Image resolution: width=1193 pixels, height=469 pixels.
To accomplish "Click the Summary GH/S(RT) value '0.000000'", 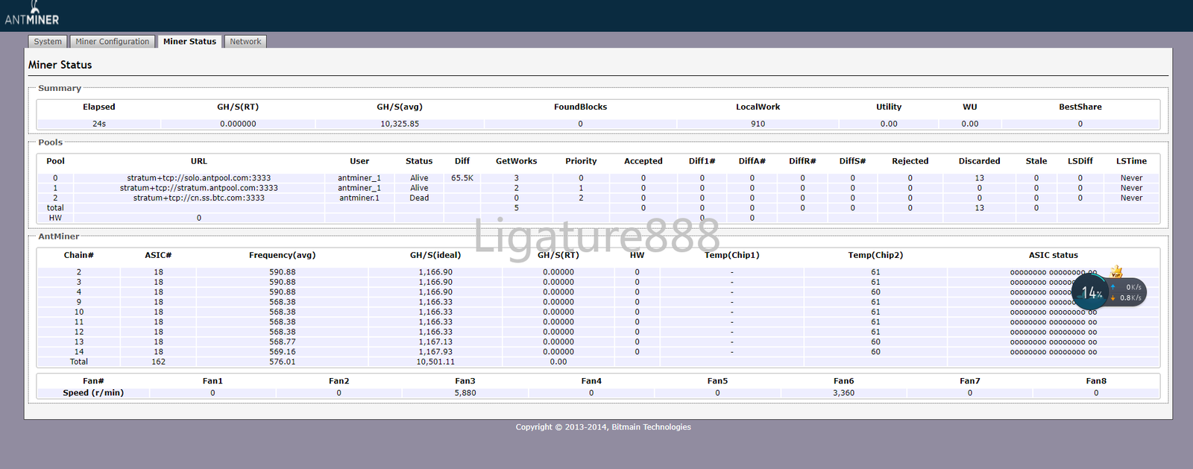I will click(238, 124).
